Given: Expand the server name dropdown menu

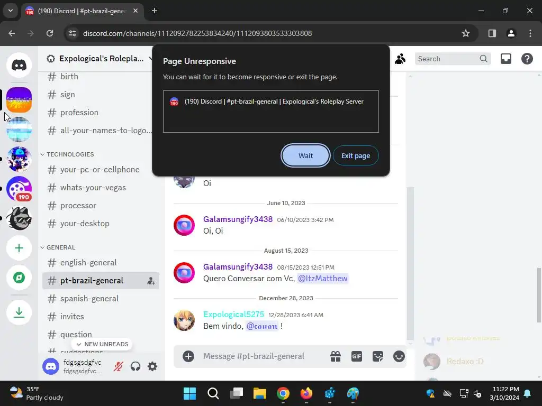Looking at the screenshot, I should [150, 59].
